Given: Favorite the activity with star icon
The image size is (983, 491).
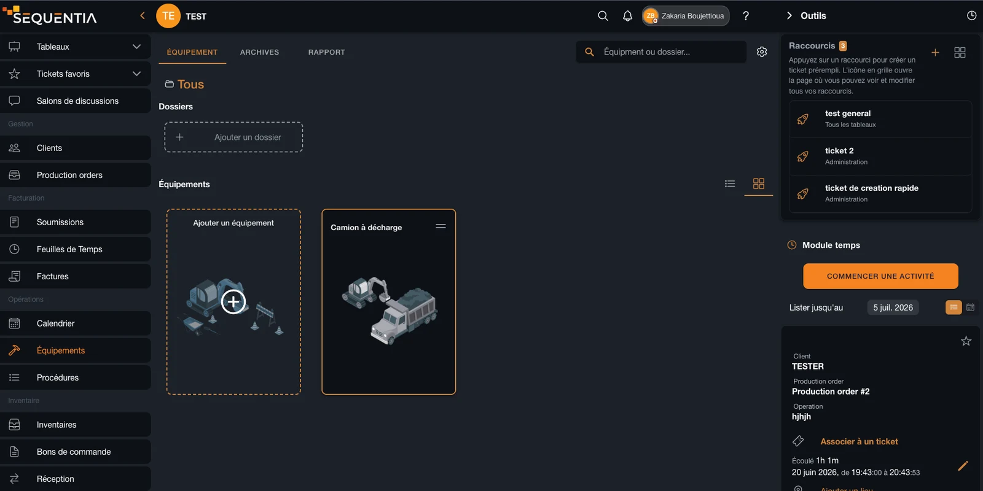Looking at the screenshot, I should click(966, 341).
